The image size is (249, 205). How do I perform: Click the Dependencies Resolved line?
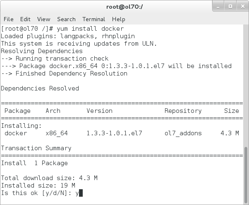(40, 88)
